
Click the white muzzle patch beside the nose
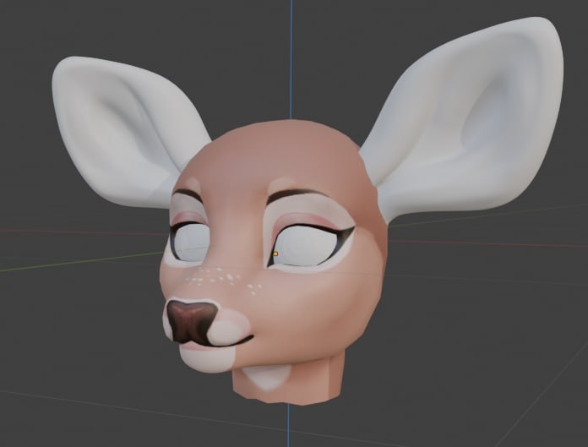pyautogui.click(x=230, y=326)
